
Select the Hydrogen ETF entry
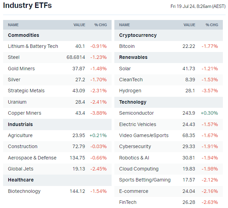coord(130,91)
